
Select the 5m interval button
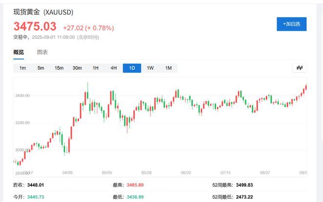(41, 68)
